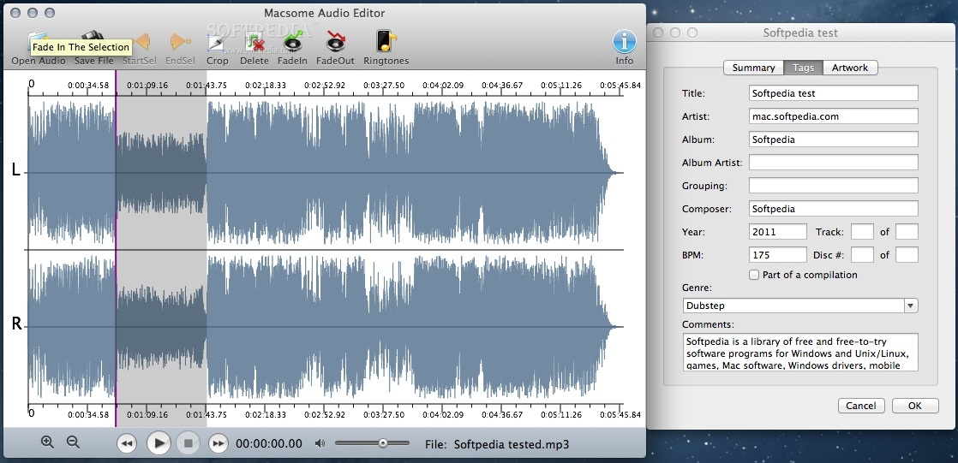Screen dimensions: 958x463
Task: Adjust the volume slider
Action: tap(382, 443)
